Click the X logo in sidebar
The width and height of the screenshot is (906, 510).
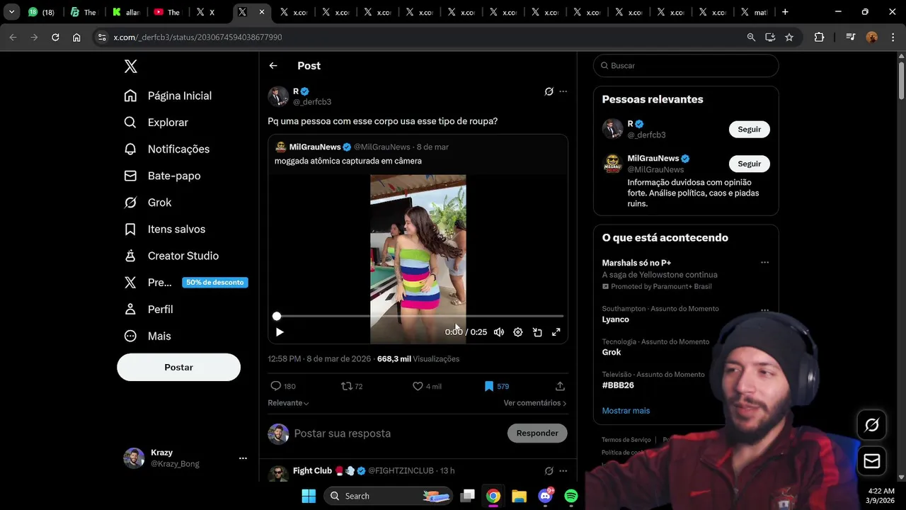[130, 66]
